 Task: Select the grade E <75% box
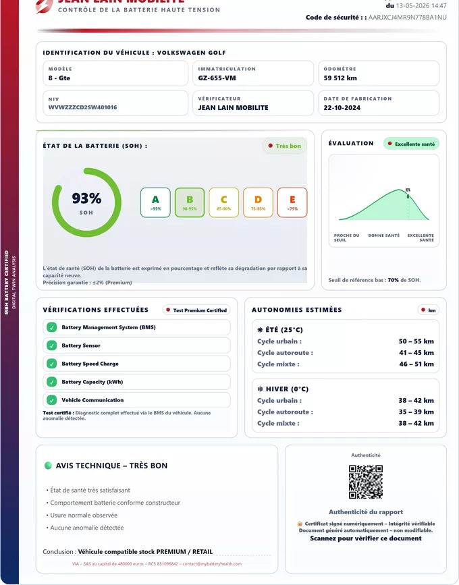click(292, 202)
